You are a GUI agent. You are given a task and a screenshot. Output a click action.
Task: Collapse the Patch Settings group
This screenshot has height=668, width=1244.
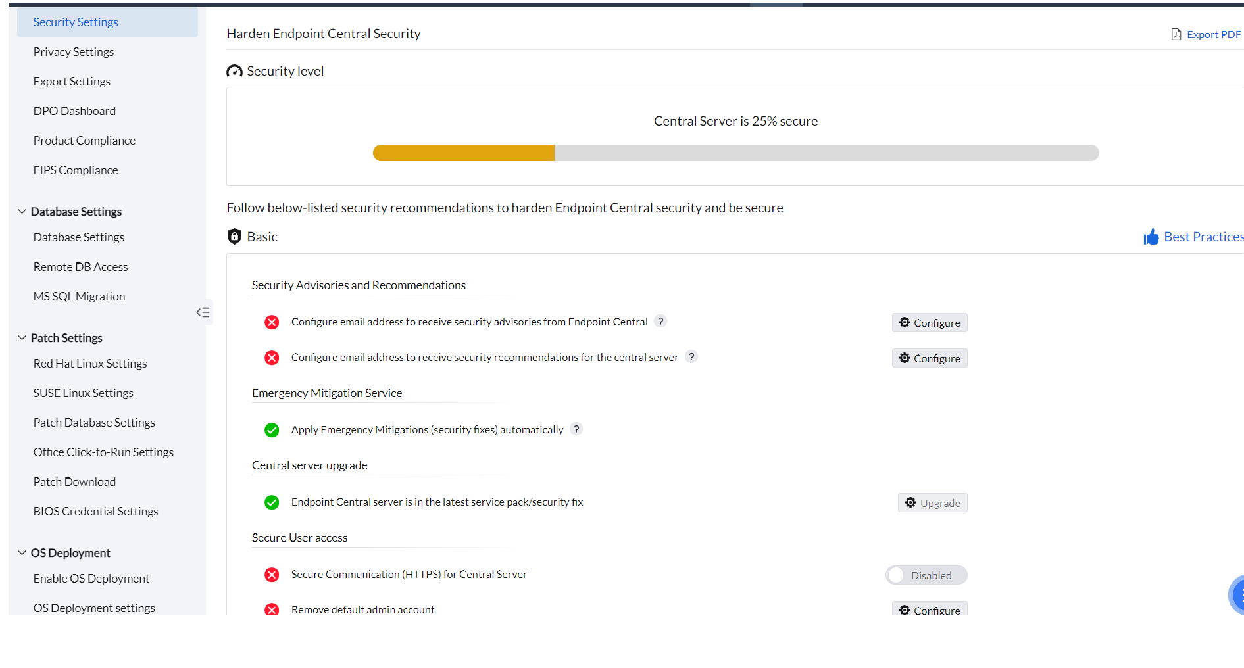click(22, 338)
